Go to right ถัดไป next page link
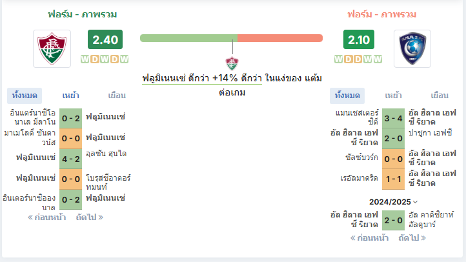 412,238
